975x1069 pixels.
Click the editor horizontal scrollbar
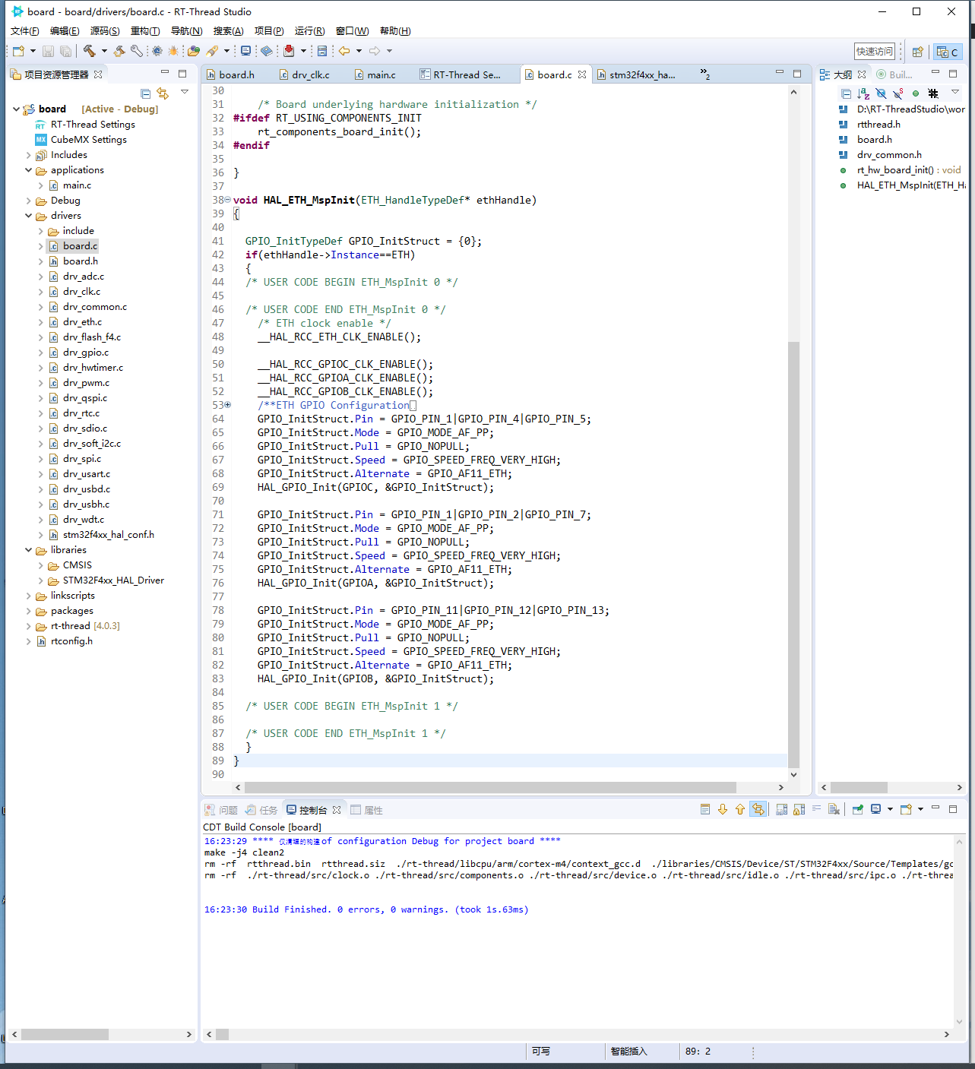490,787
